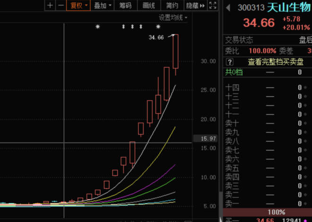This screenshot has width=312, height=222.
Task: Expand the 叠加 overlay dropdown
Action: [x=103, y=6]
